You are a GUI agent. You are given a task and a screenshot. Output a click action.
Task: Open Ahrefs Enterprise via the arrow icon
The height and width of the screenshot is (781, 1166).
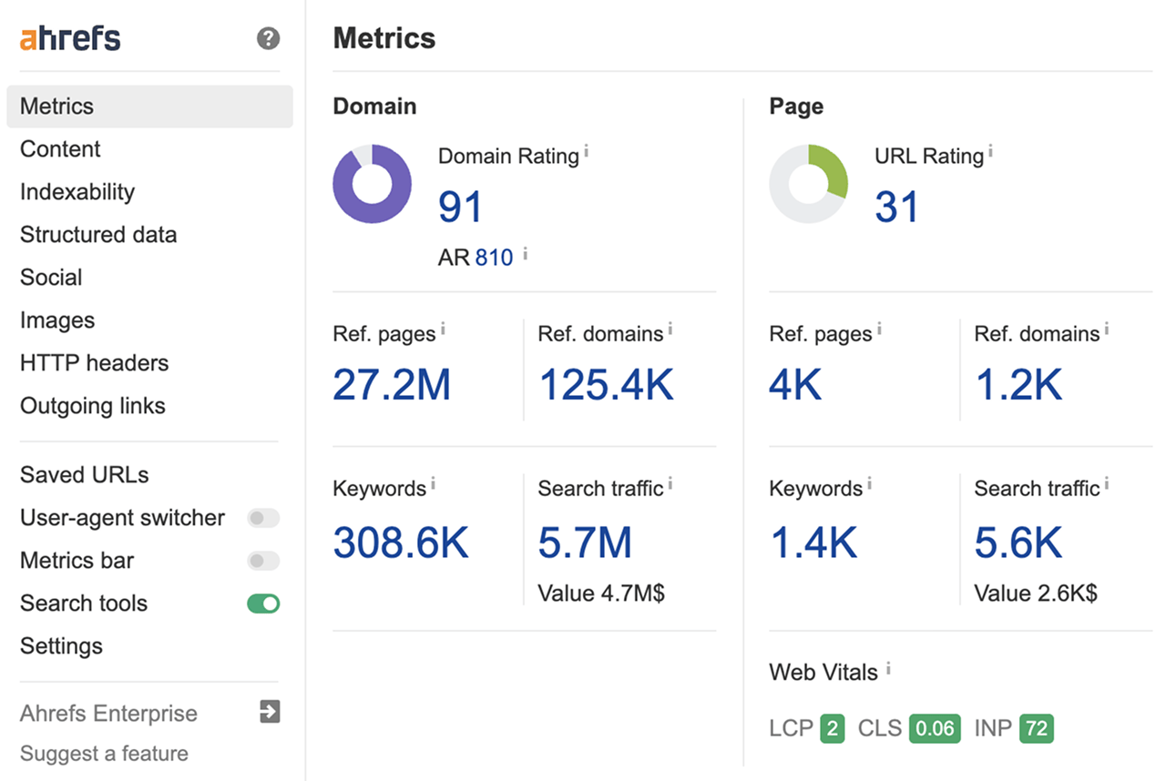pyautogui.click(x=268, y=713)
